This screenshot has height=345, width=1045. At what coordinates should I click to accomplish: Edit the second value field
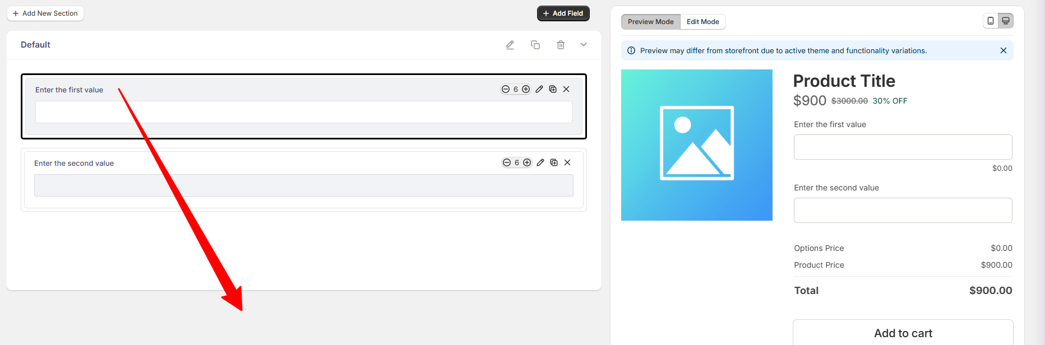(x=540, y=162)
